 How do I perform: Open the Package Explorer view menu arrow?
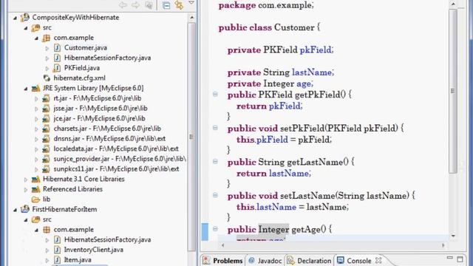pos(191,3)
